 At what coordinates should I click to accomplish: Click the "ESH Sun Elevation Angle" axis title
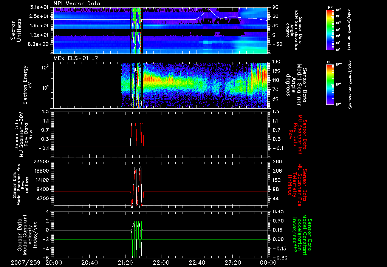[x=294, y=30]
